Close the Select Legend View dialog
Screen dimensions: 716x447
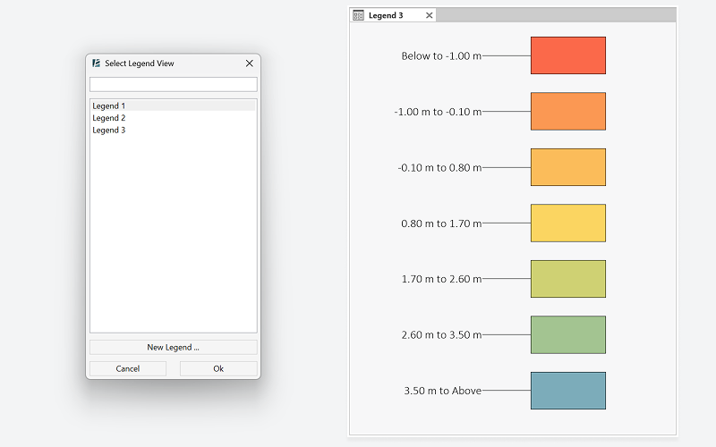coord(249,63)
